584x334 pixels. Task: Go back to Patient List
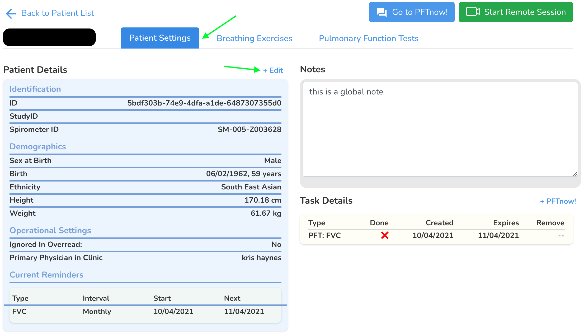(x=58, y=13)
